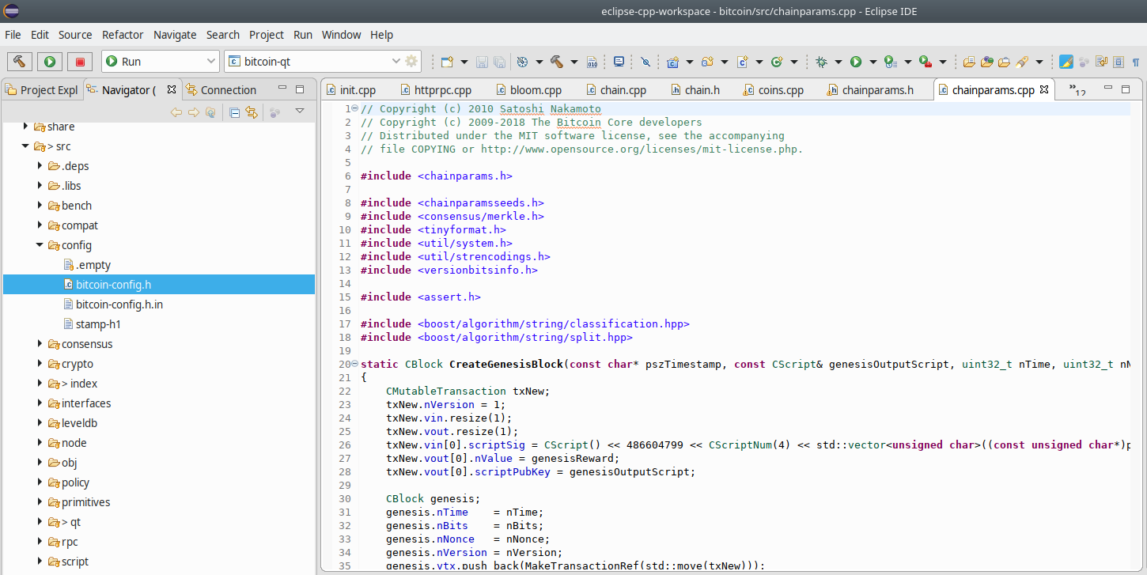
Task: Click the New C++ Source Folder icon
Action: (x=706, y=61)
